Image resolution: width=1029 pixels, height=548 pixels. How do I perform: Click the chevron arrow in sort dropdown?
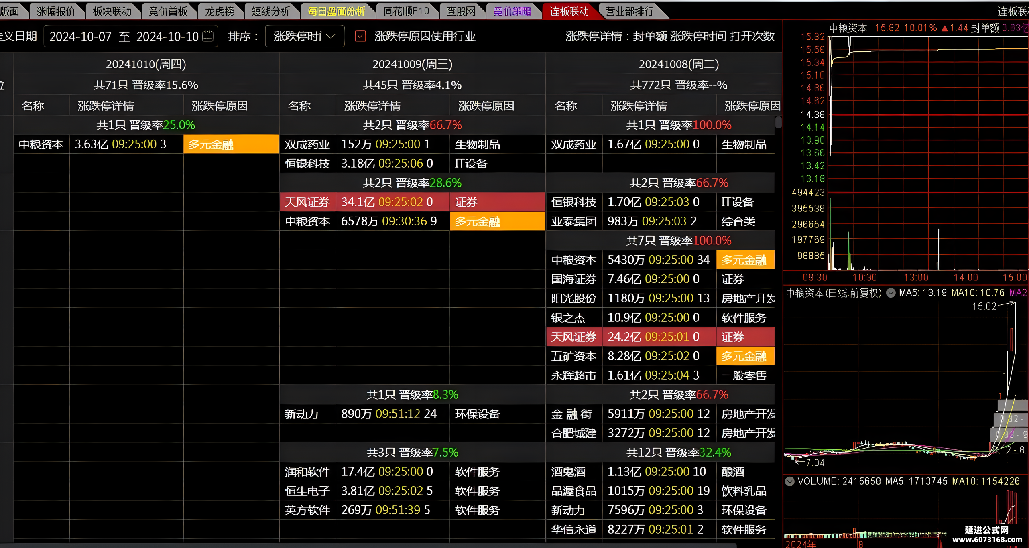(x=331, y=36)
